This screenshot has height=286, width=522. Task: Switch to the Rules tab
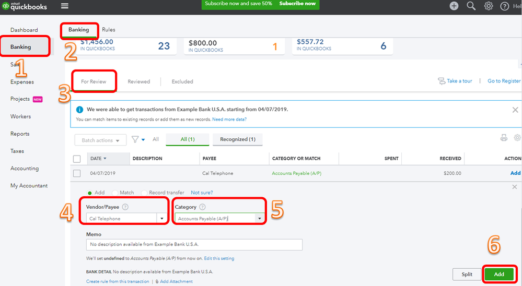pyautogui.click(x=109, y=30)
